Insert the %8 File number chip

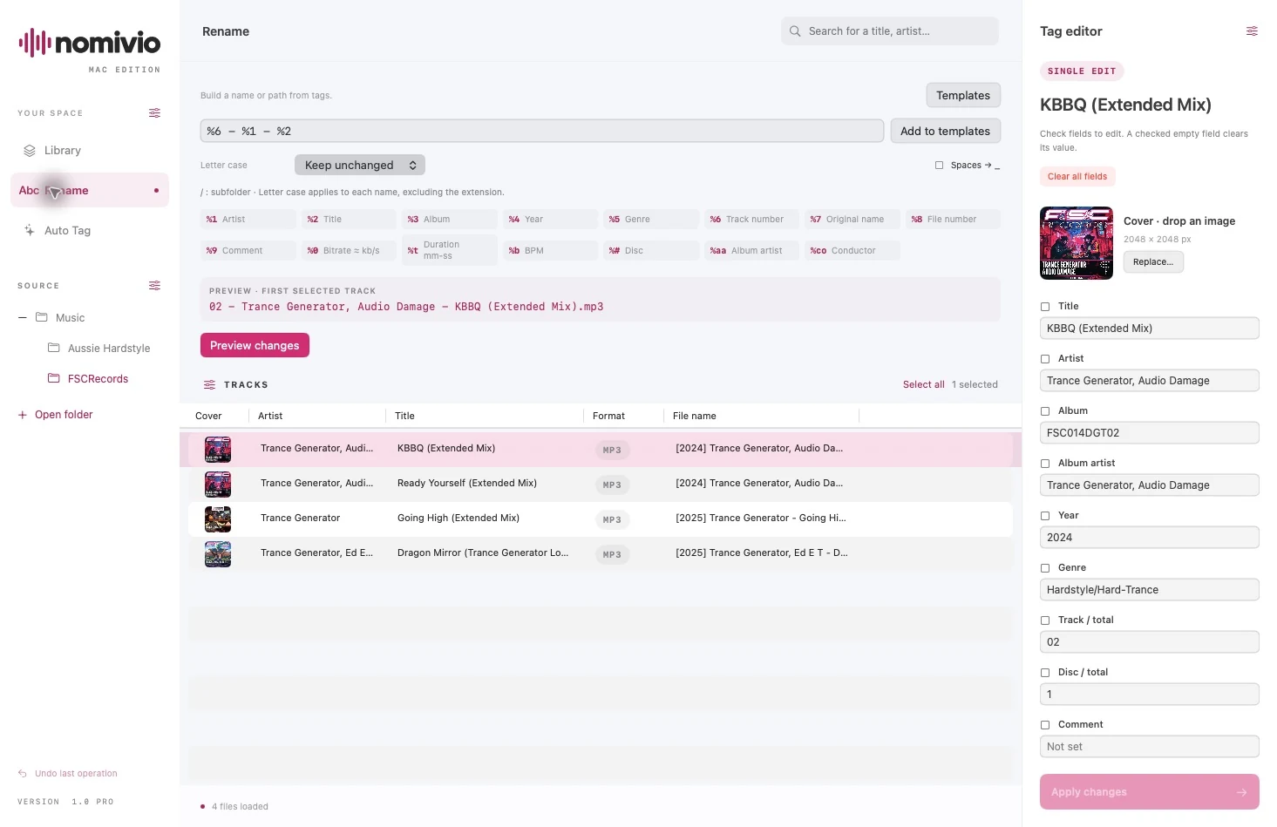pos(953,220)
